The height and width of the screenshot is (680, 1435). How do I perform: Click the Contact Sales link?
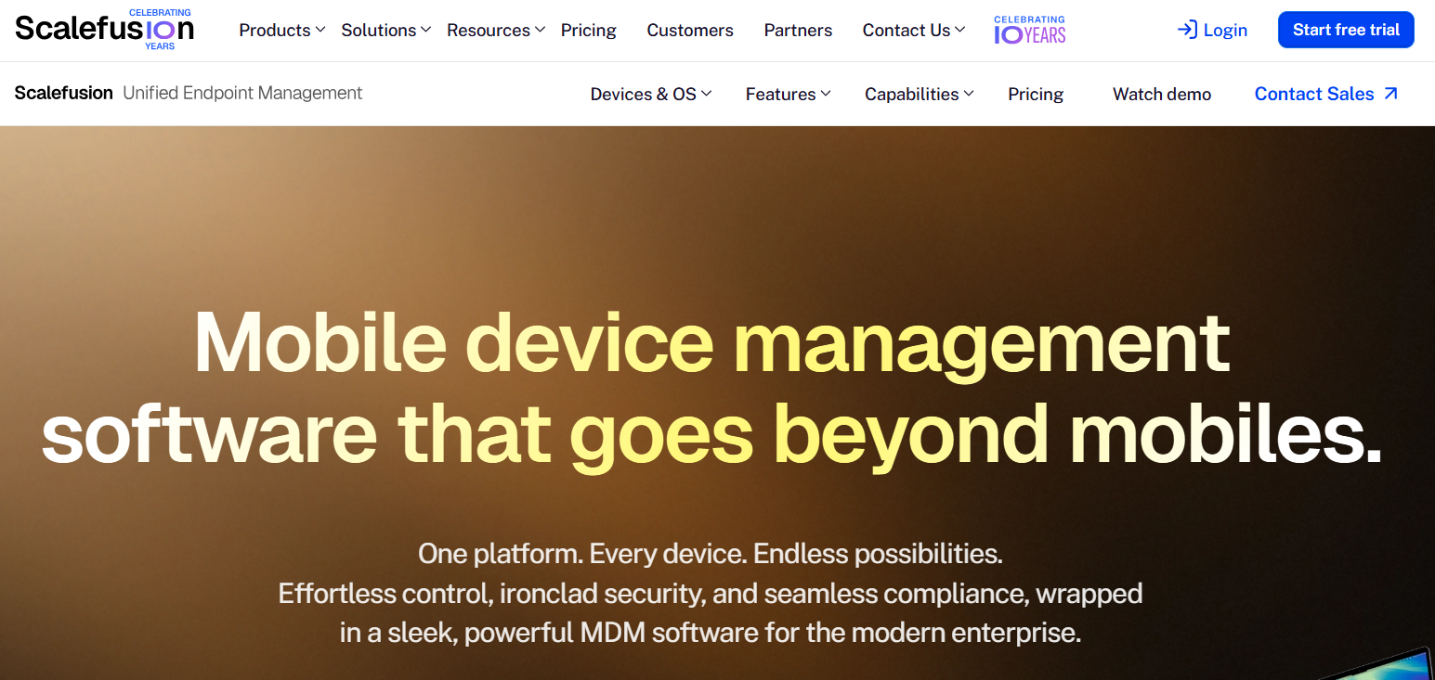pyautogui.click(x=1326, y=94)
